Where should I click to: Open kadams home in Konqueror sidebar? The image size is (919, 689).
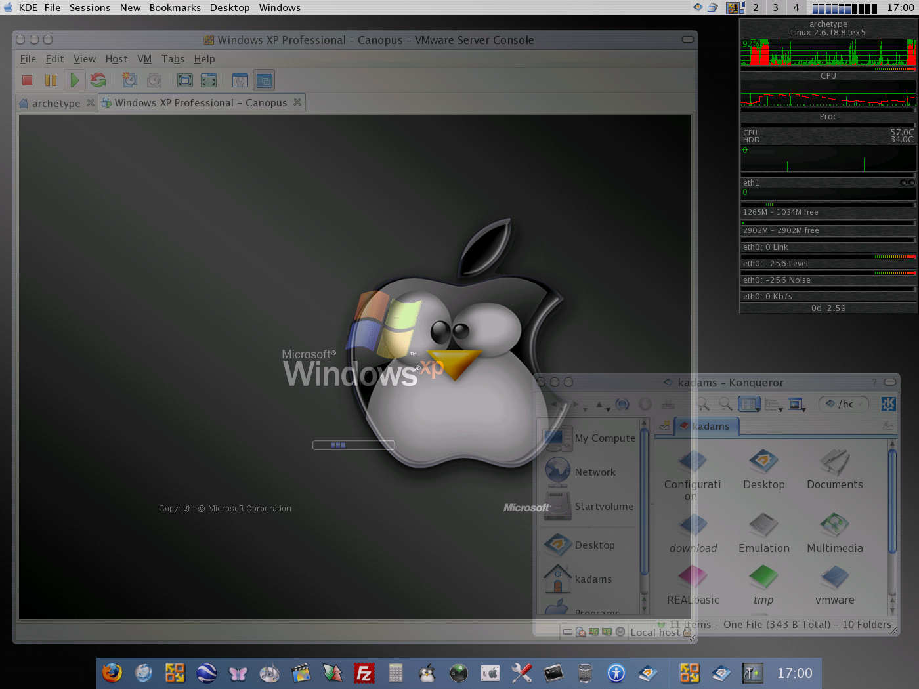(x=578, y=579)
